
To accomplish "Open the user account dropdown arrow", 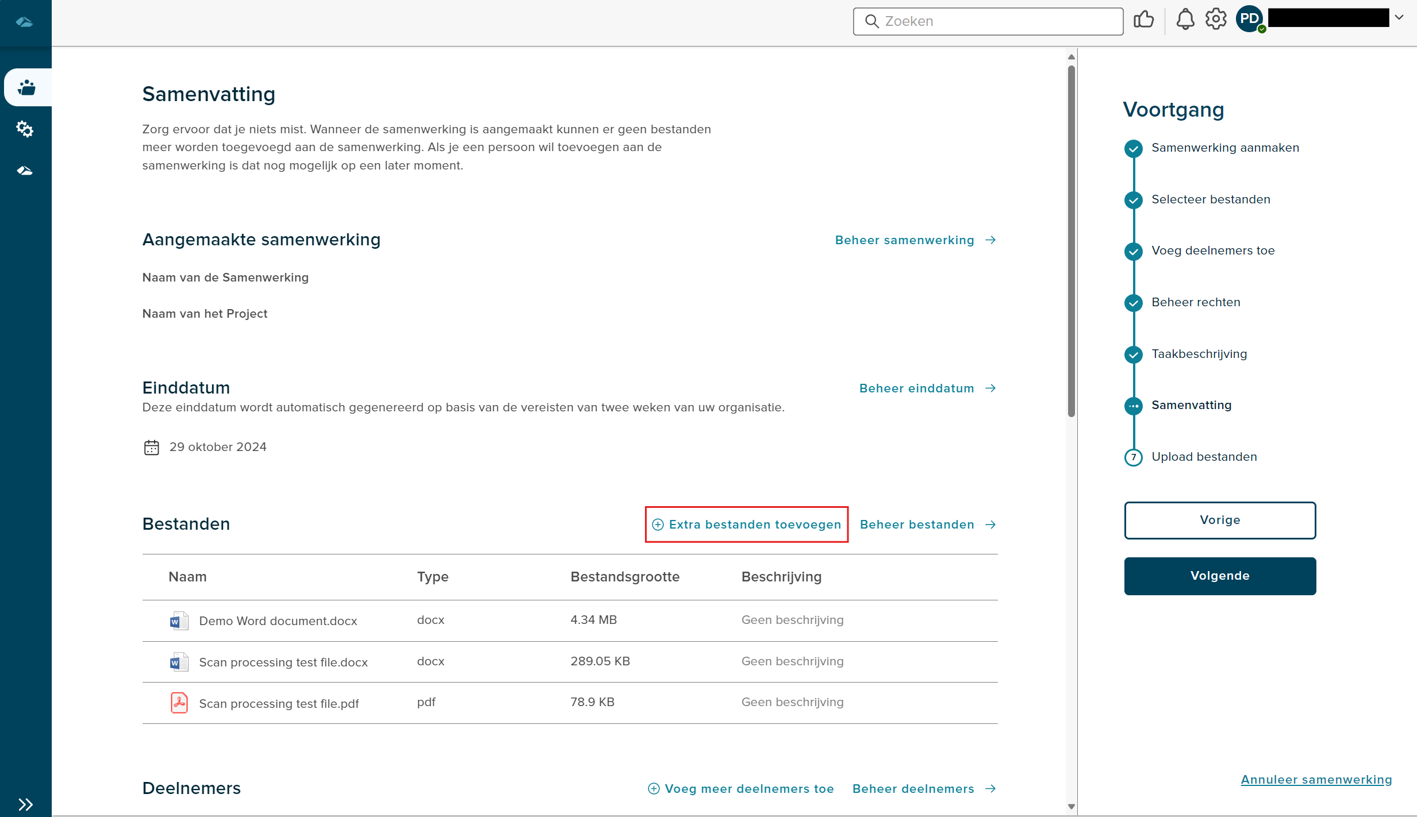I will 1399,17.
